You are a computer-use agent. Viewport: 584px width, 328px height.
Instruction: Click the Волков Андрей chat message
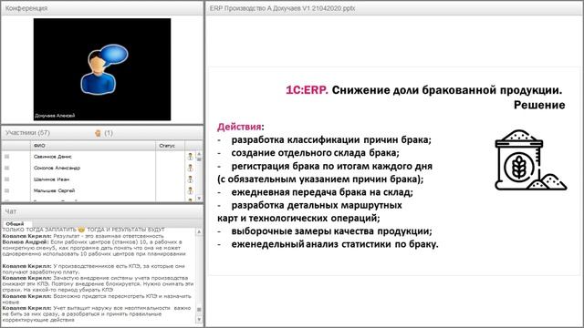tap(94, 248)
